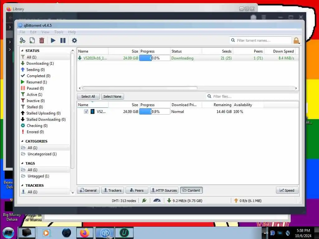The image size is (319, 239).
Task: Open the File menu
Action: pyautogui.click(x=22, y=32)
